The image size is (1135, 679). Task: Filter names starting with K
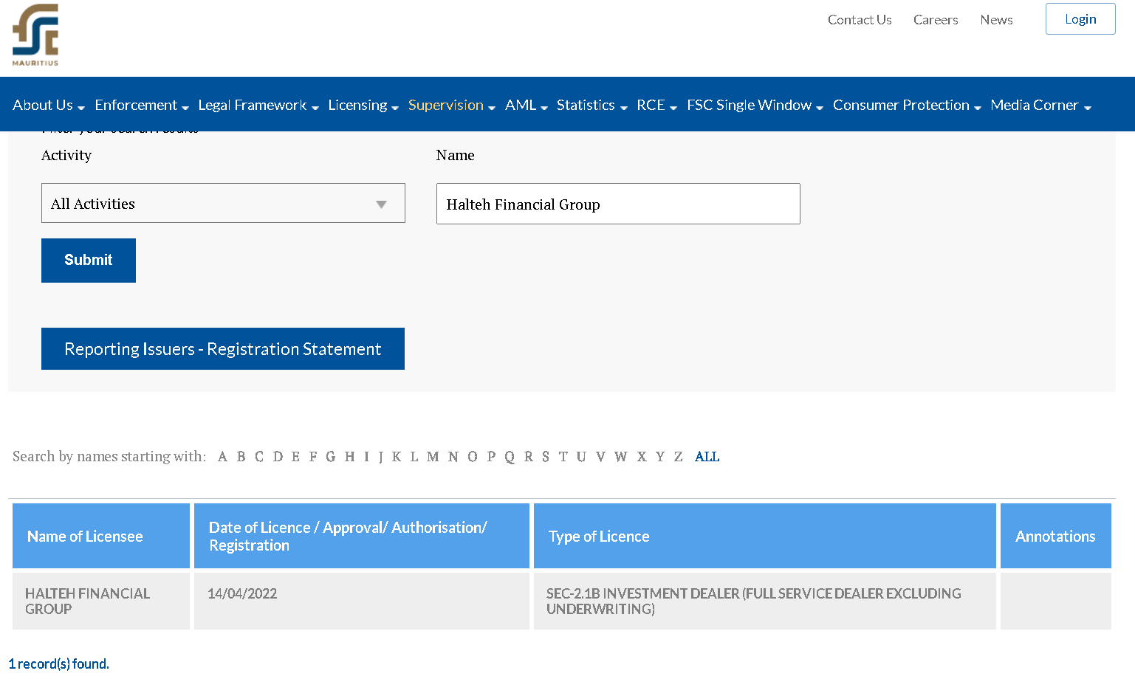pos(397,457)
